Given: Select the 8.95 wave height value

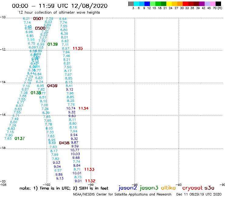Looking at the screenshot, I should click(x=52, y=140).
